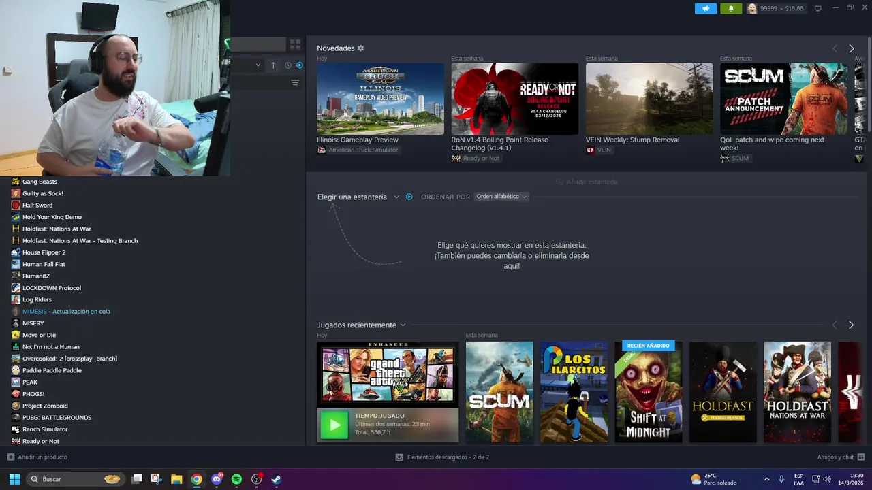Open Holdfast Testing Branch cover

click(723, 392)
